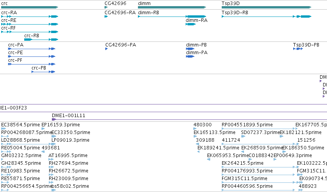Select the crc gene bar

pyautogui.click(x=30, y=7)
